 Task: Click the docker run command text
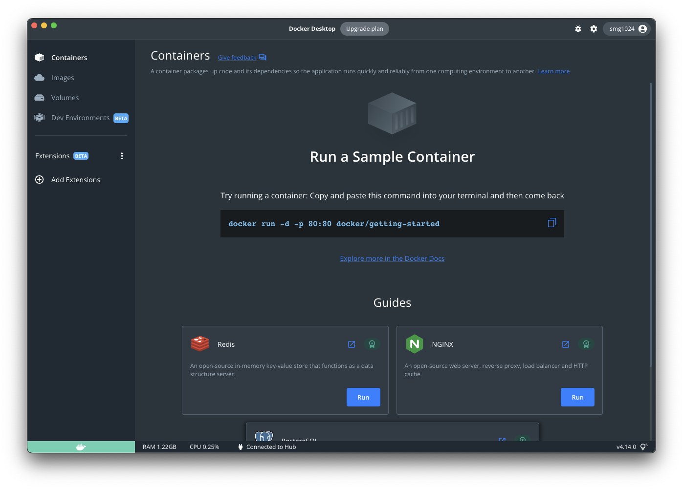click(334, 224)
